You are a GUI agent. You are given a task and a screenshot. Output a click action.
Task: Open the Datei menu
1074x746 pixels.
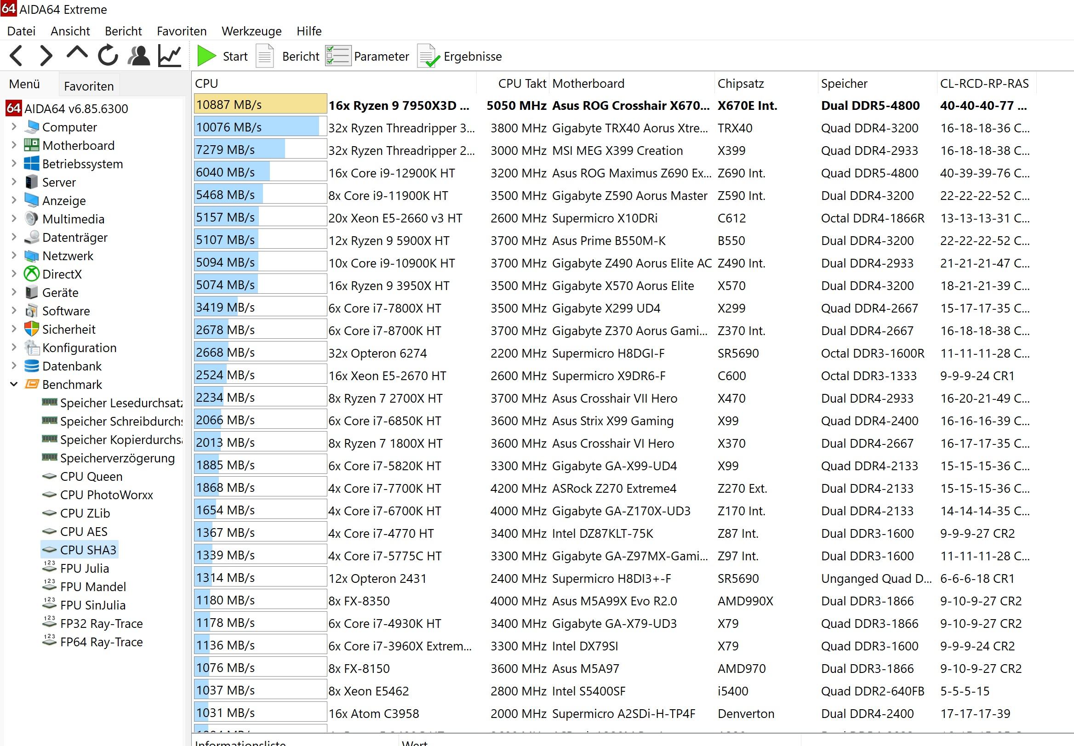pos(21,31)
